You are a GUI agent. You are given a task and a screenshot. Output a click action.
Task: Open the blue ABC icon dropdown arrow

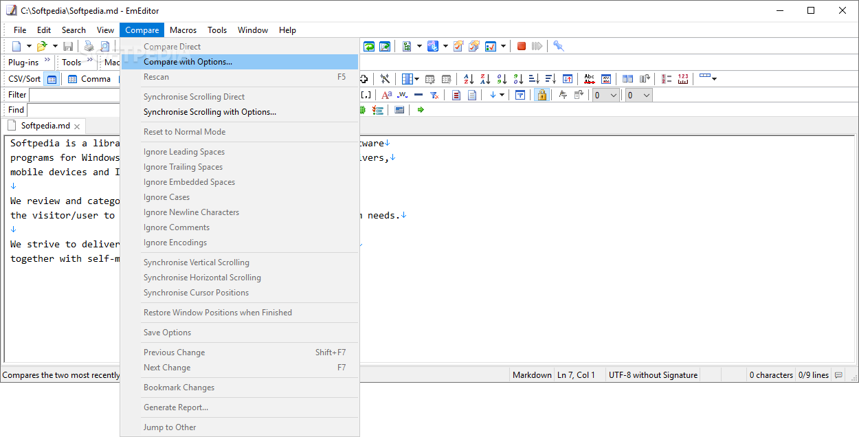(x=445, y=46)
